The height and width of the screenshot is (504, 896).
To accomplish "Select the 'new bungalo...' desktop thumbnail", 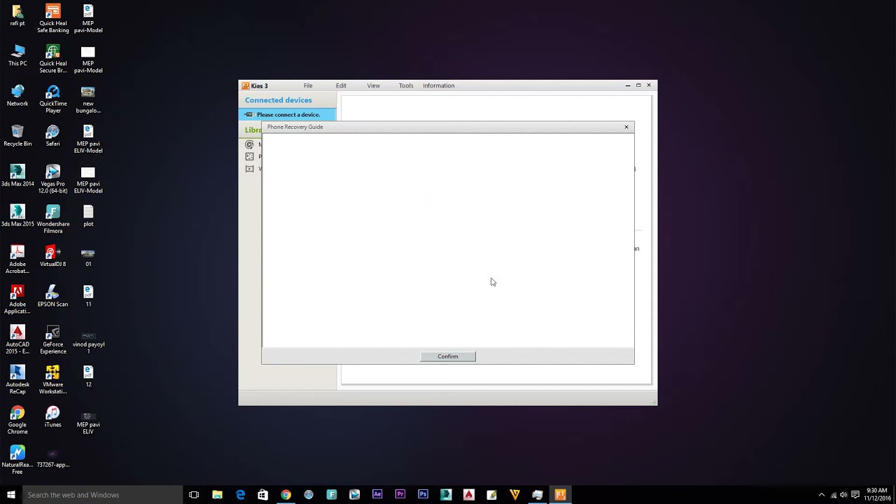I will pos(88,99).
